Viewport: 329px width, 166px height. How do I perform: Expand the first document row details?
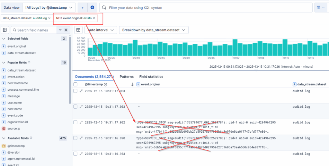click(81, 91)
